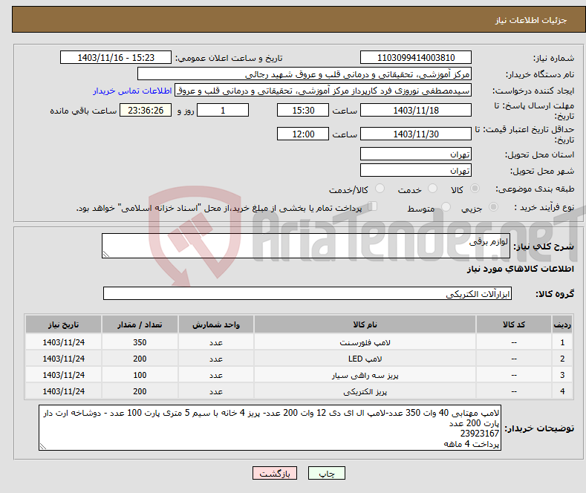This screenshot has height=493, width=586.
Task: Select the کالا radio button
Action: pos(475,189)
